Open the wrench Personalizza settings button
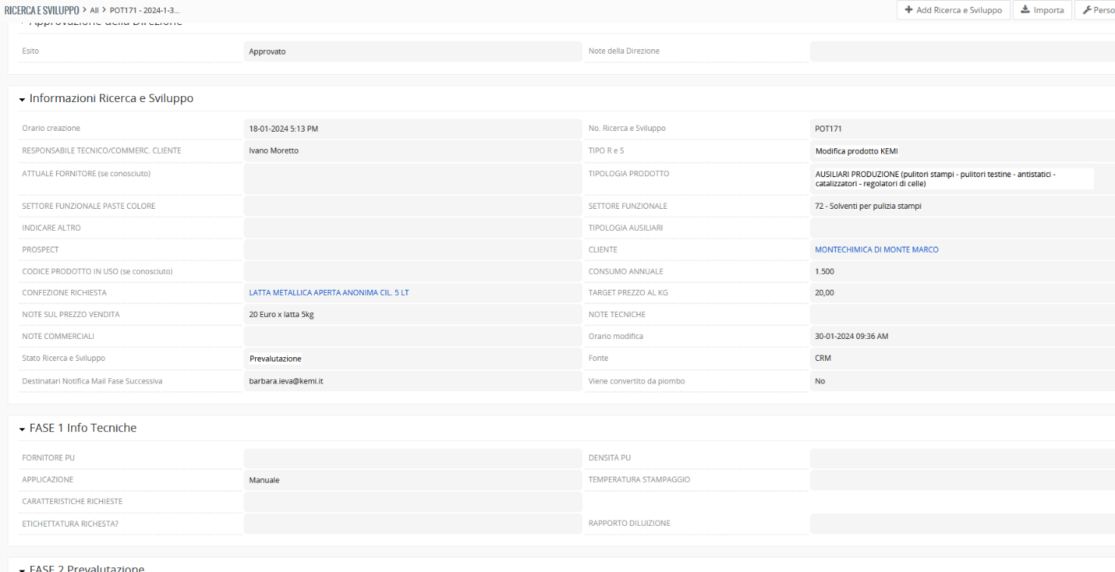The height and width of the screenshot is (572, 1115). [x=1098, y=11]
